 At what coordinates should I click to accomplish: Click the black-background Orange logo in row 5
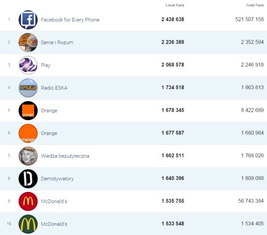coord(28,110)
